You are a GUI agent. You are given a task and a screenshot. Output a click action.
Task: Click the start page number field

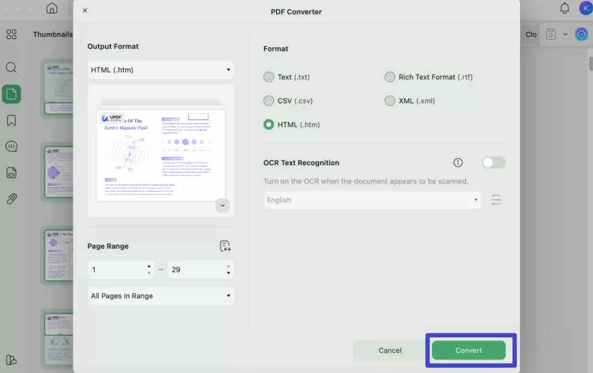[x=116, y=270]
